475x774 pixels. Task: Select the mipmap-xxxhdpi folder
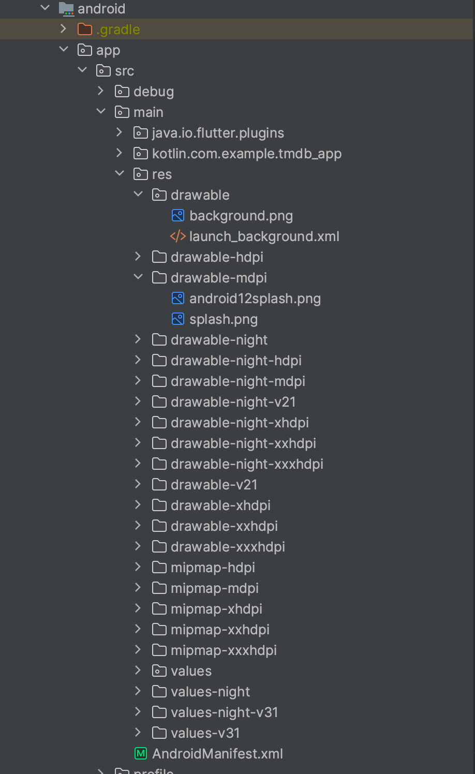tap(224, 650)
